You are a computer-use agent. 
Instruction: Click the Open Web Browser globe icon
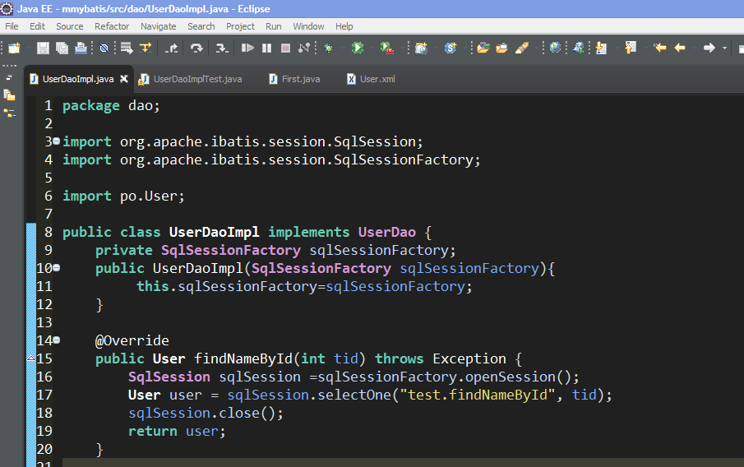(555, 48)
